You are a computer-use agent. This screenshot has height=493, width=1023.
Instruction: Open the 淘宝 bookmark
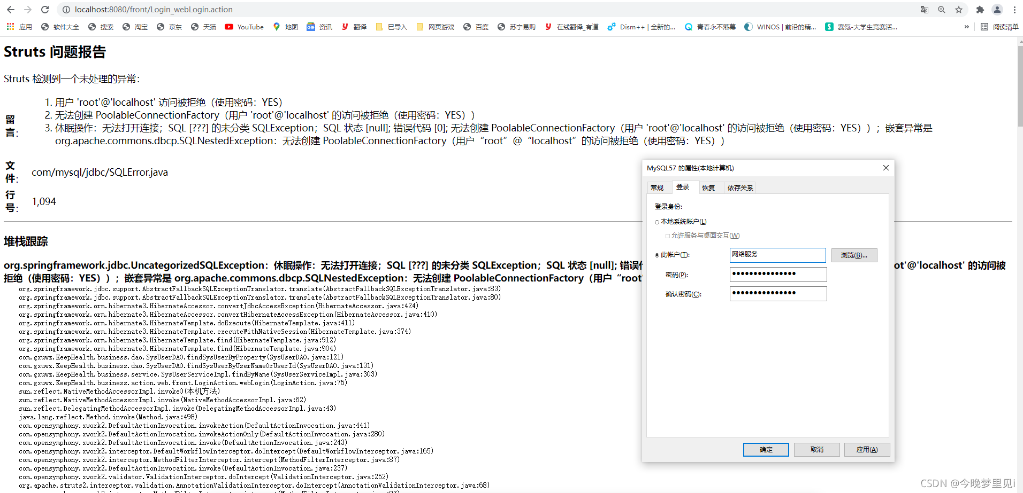point(135,27)
